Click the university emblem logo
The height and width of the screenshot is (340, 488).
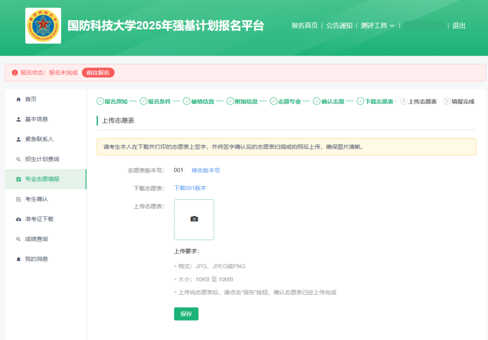coord(43,25)
